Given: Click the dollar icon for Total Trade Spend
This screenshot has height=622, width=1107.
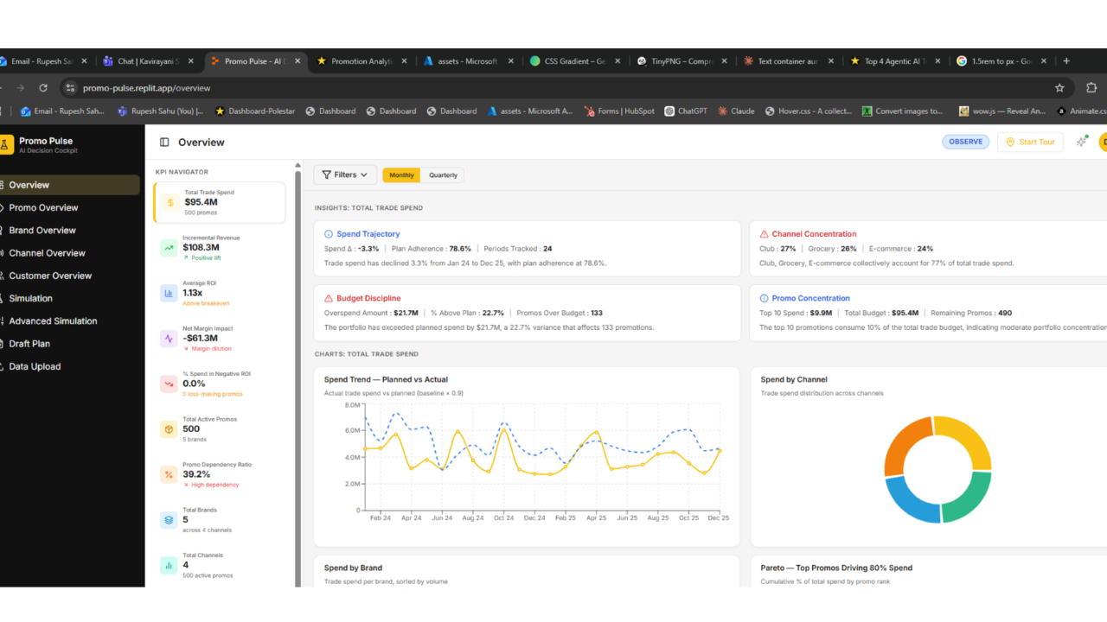Looking at the screenshot, I should point(170,203).
